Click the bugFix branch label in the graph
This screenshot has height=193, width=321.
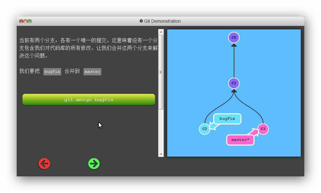[x=227, y=119]
